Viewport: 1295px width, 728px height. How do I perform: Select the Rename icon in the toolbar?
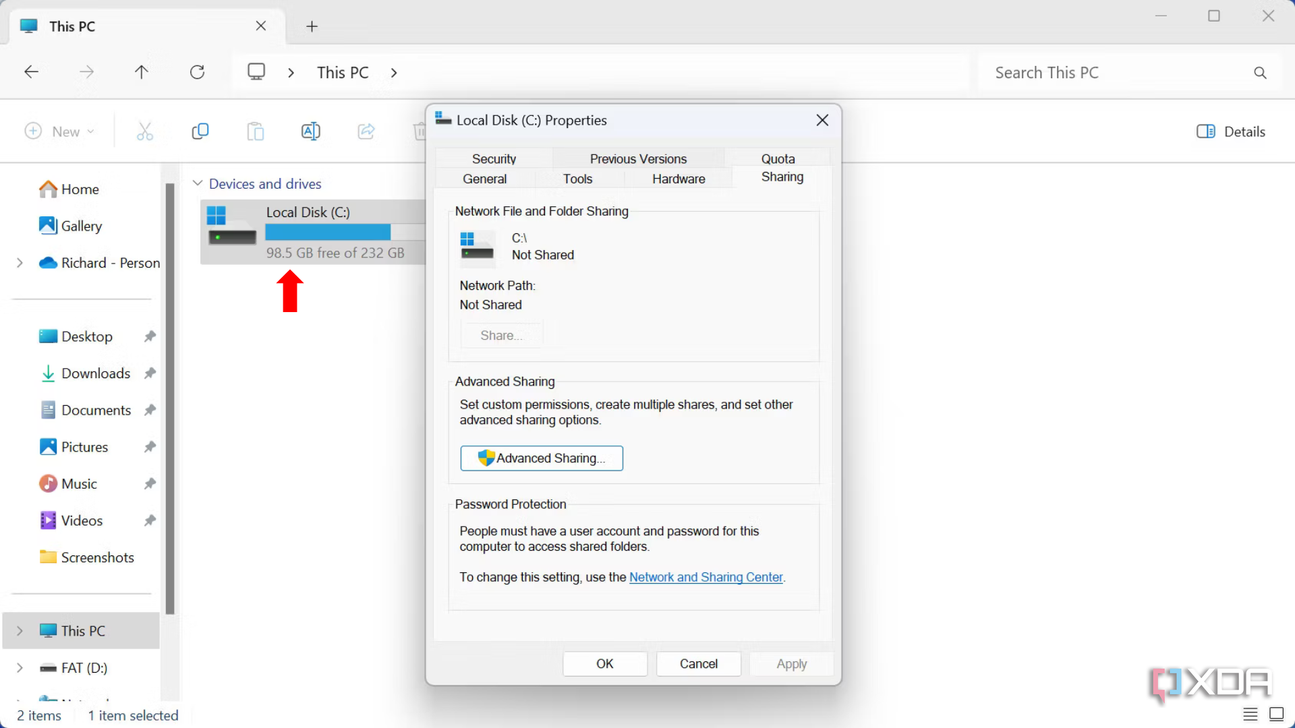tap(310, 131)
